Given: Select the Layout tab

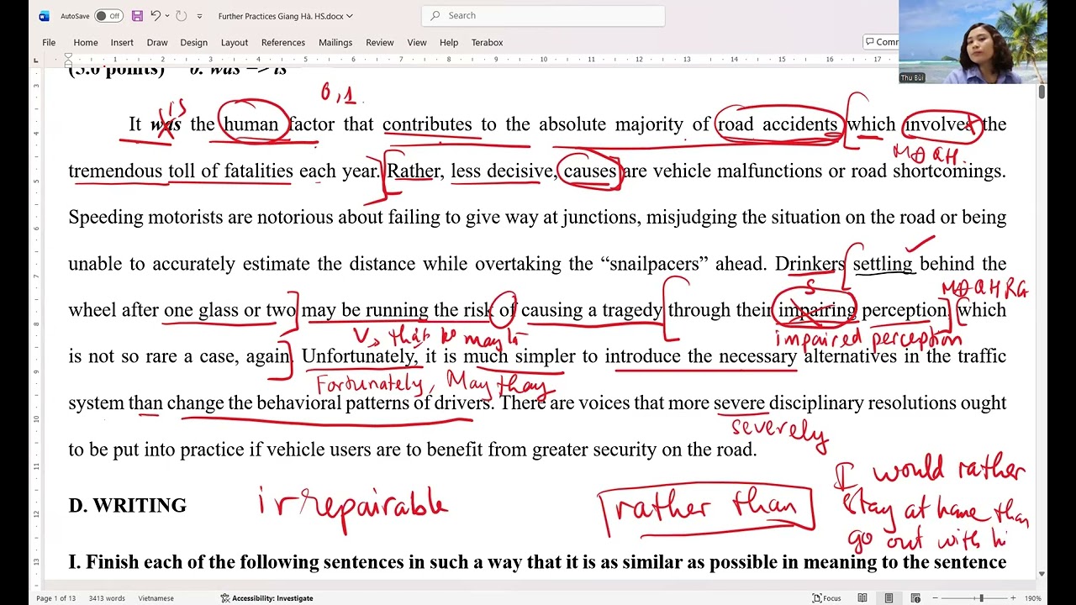Looking at the screenshot, I should tap(235, 43).
